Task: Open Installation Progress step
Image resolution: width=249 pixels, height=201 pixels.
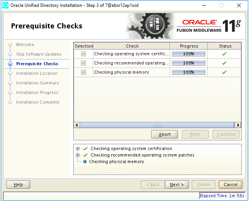Action: (x=37, y=92)
